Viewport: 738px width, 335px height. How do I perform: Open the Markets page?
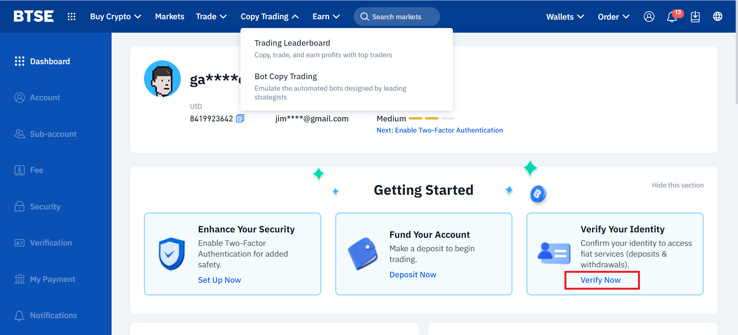point(170,17)
